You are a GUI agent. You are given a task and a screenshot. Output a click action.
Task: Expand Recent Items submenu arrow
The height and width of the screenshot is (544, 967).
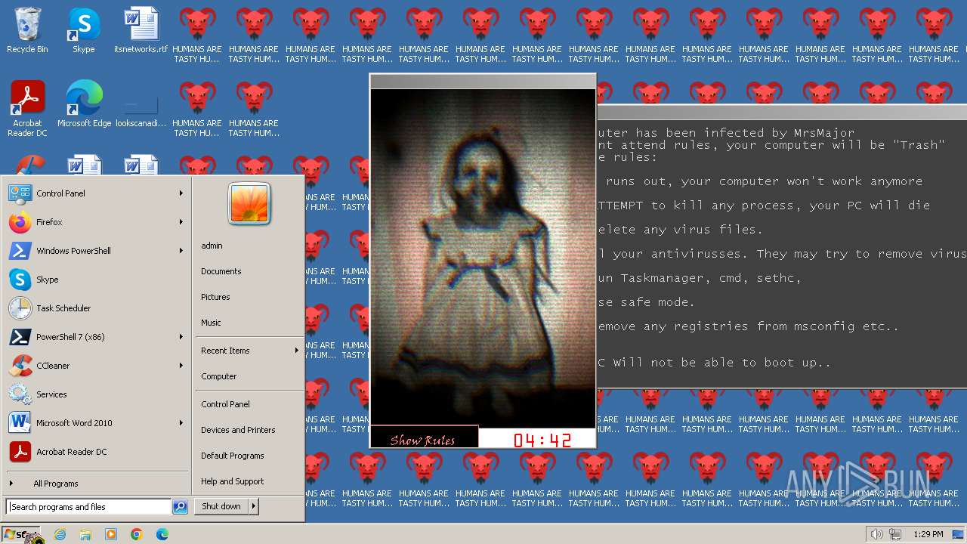pos(296,351)
